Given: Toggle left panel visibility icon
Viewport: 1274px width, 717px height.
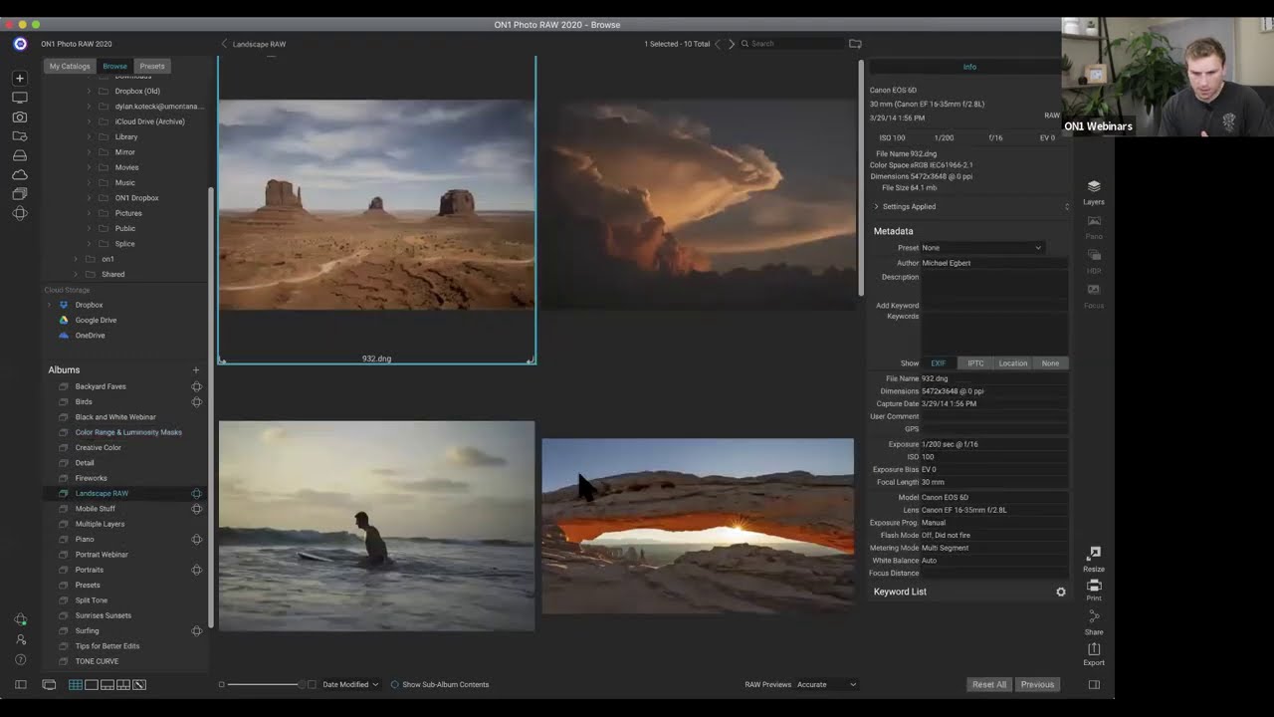Looking at the screenshot, I should [20, 685].
